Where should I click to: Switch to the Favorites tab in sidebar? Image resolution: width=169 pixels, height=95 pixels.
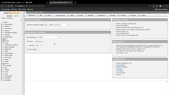(x=10, y=18)
